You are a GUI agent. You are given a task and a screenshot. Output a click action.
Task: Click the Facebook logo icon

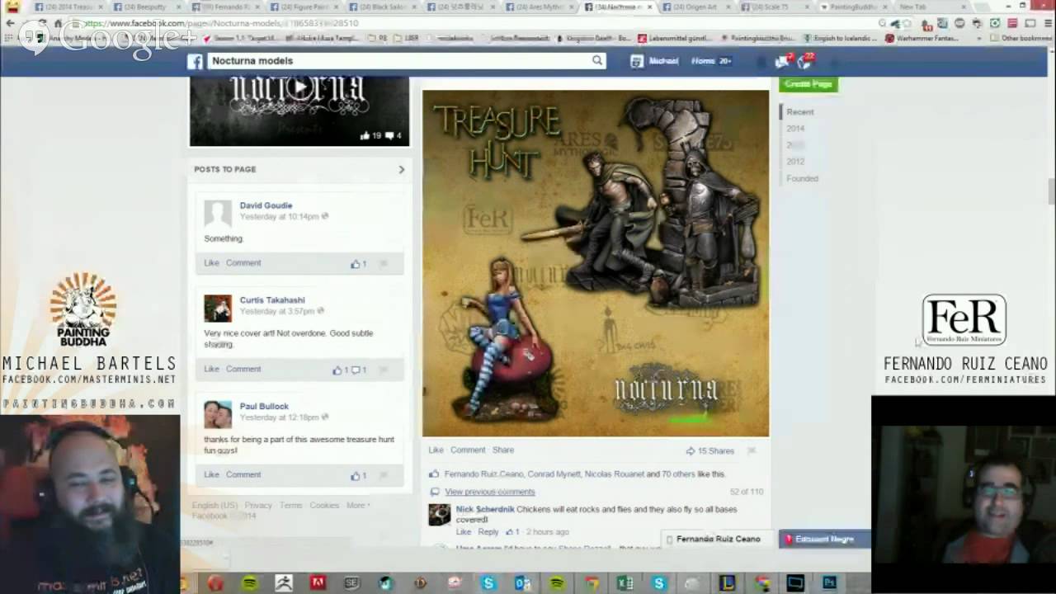pos(195,61)
